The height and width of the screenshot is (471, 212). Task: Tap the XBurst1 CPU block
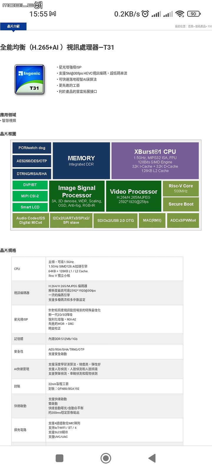[155, 161]
